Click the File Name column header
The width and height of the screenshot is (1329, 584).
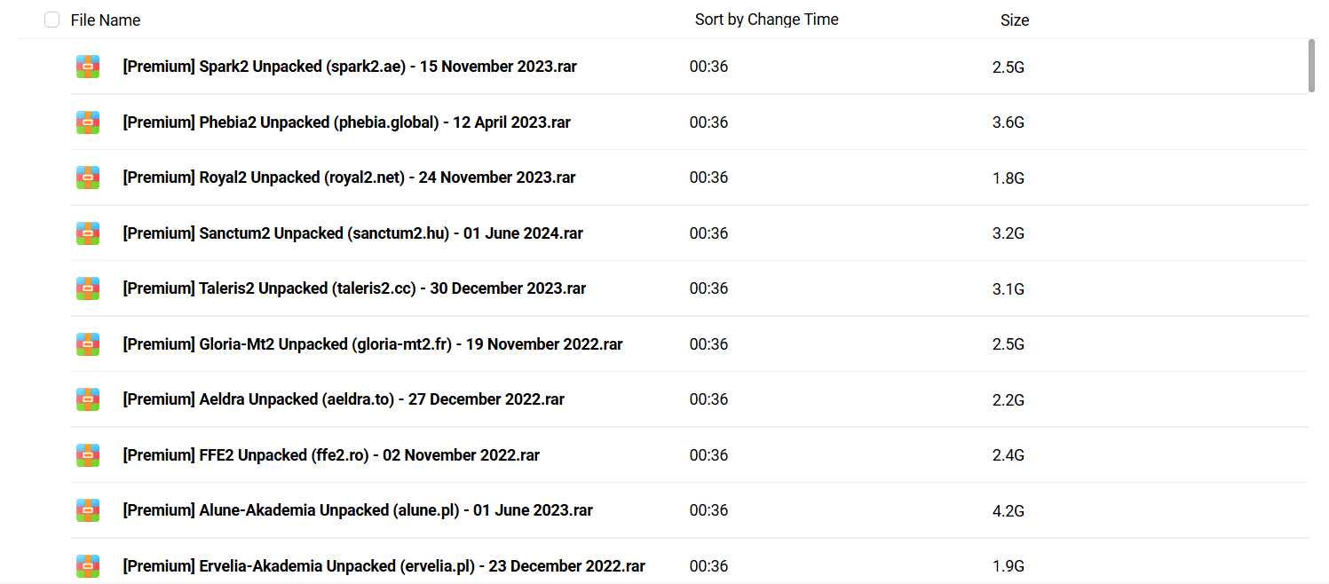pyautogui.click(x=105, y=20)
